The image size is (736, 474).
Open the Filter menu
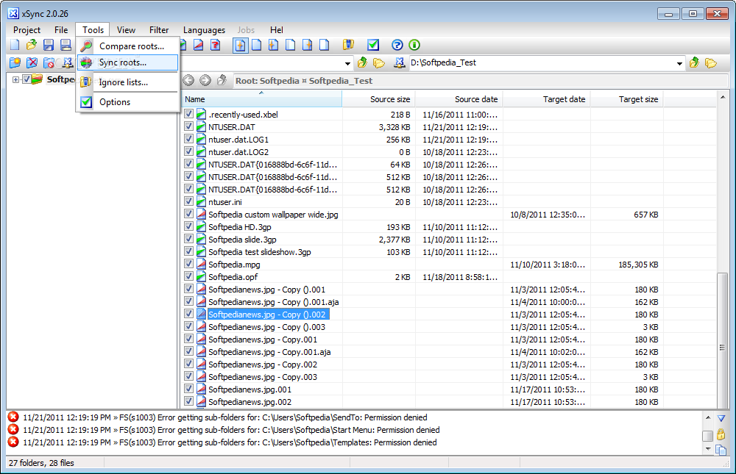point(159,30)
